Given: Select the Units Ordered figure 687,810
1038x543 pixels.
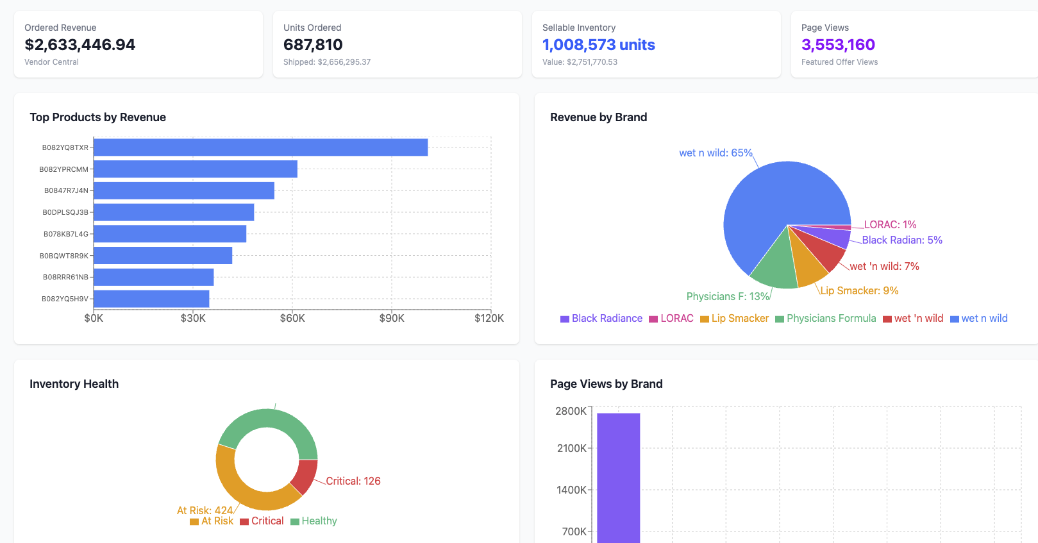Looking at the screenshot, I should tap(313, 45).
